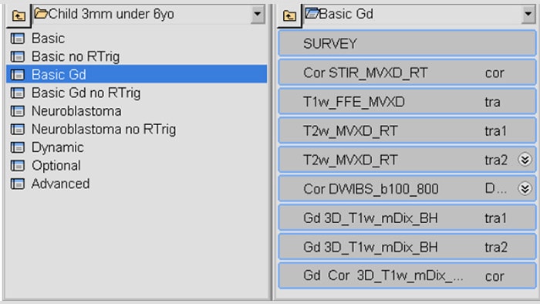This screenshot has height=304, width=540.
Task: Click the exam card icon next to Dynamic
Action: tap(18, 147)
